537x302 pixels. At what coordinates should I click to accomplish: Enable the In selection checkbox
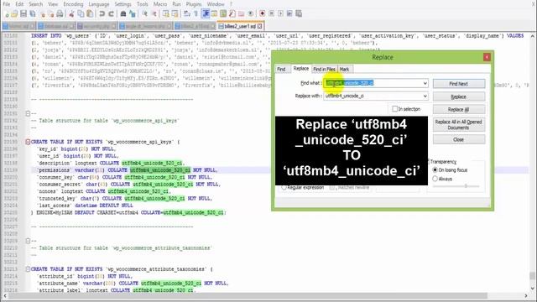(395, 109)
